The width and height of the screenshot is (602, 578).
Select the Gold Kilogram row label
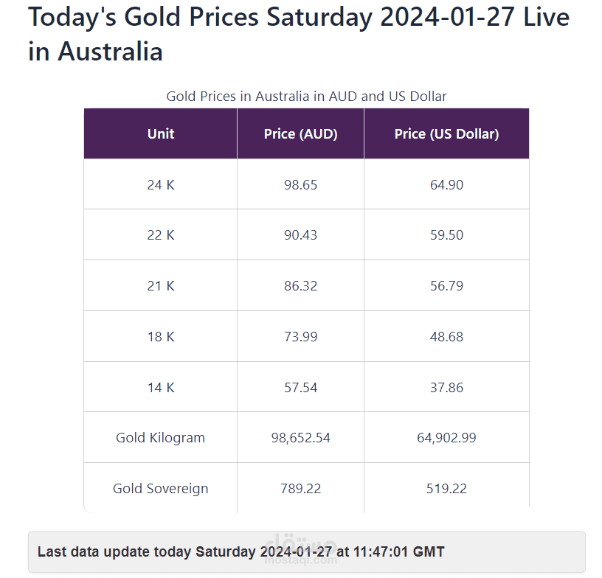[161, 438]
